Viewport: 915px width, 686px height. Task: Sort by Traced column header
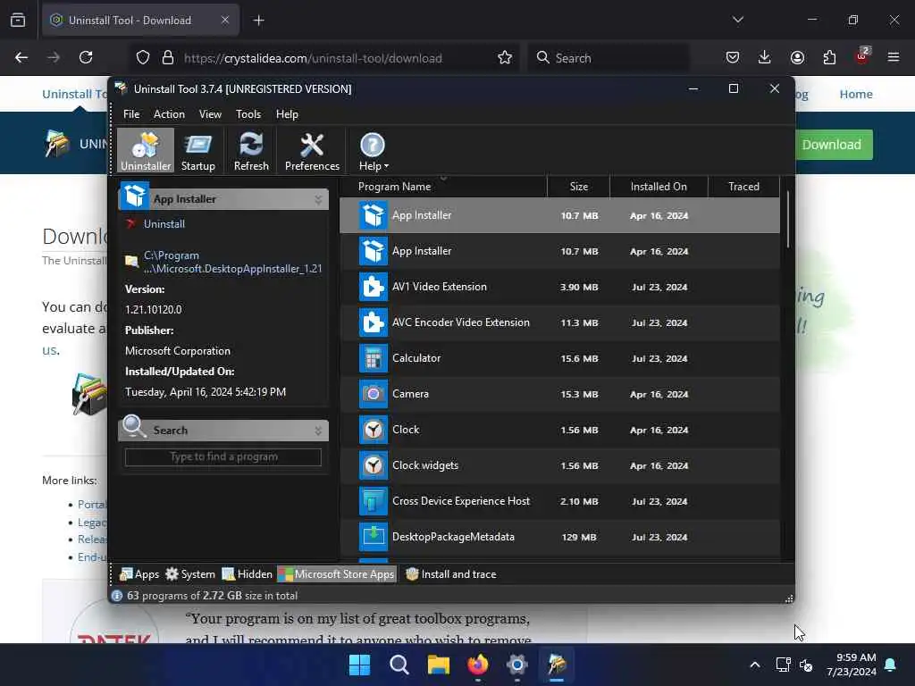[743, 187]
